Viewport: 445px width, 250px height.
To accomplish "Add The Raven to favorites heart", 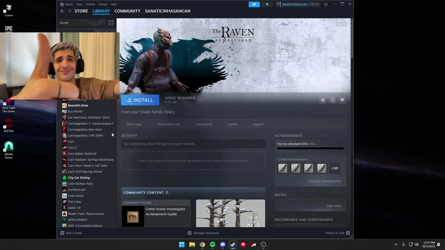I will 342,100.
